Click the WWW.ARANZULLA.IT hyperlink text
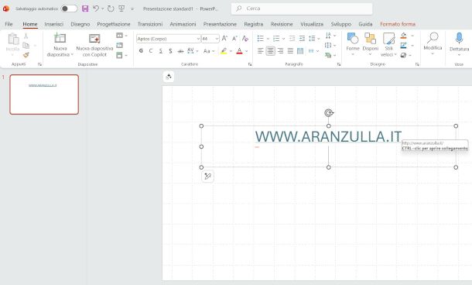The height and width of the screenshot is (285, 472). click(x=328, y=136)
